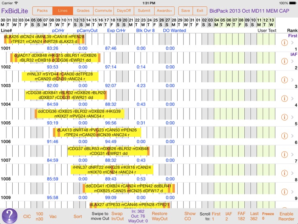Image resolution: width=298 pixels, height=224 pixels.
Task: Select the line 1001 yellow trip bar
Action: click(44, 39)
